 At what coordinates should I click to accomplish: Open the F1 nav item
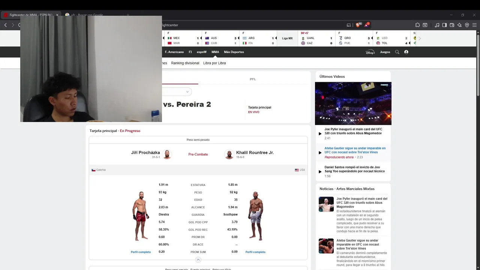(190, 52)
